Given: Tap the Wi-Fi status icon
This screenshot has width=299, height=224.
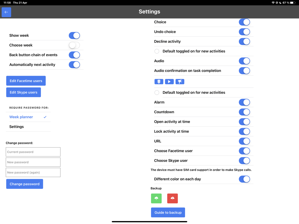Looking at the screenshot, I should (x=273, y=3).
